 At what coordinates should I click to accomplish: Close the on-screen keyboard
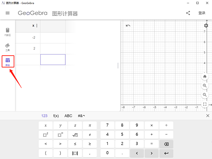tap(208, 116)
